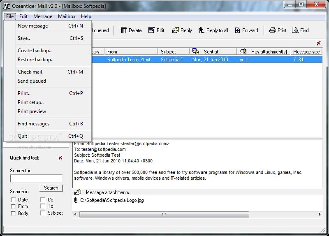The height and width of the screenshot is (236, 329).
Task: Click the attachments scrollbar left arrow
Action: (75, 214)
